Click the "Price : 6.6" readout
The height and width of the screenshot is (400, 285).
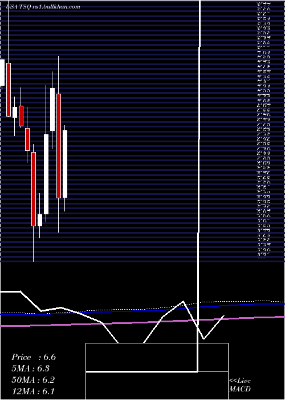(x=33, y=357)
